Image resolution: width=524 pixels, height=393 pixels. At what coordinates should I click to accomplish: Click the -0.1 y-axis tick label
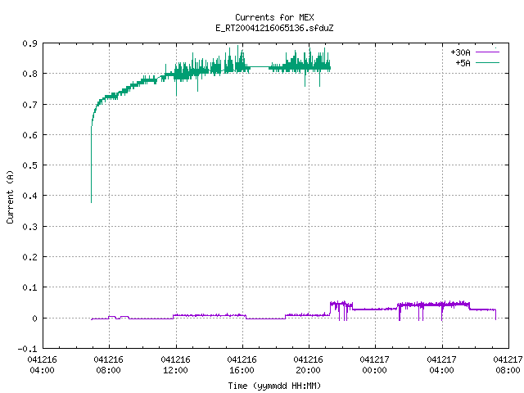click(27, 349)
